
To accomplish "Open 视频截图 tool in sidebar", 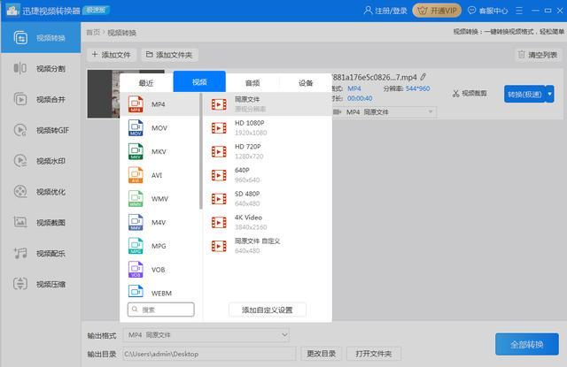I will tap(41, 222).
